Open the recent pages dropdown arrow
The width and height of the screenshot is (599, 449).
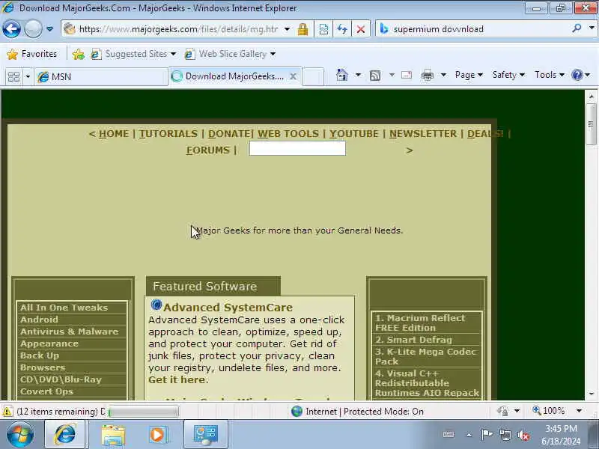(49, 29)
